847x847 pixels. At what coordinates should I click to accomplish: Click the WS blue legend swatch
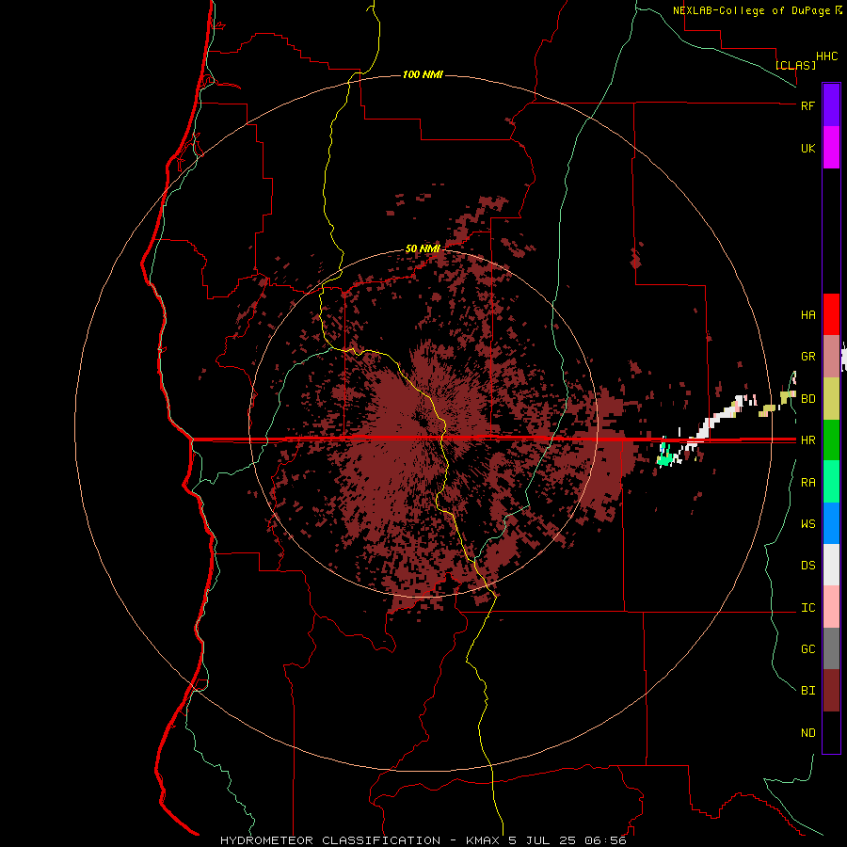click(831, 523)
